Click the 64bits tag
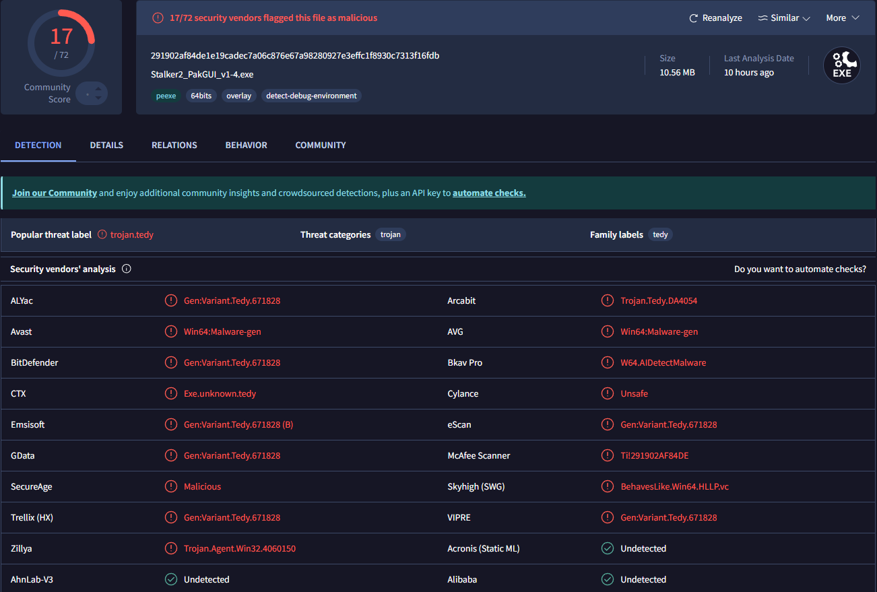This screenshot has width=877, height=592. 201,96
